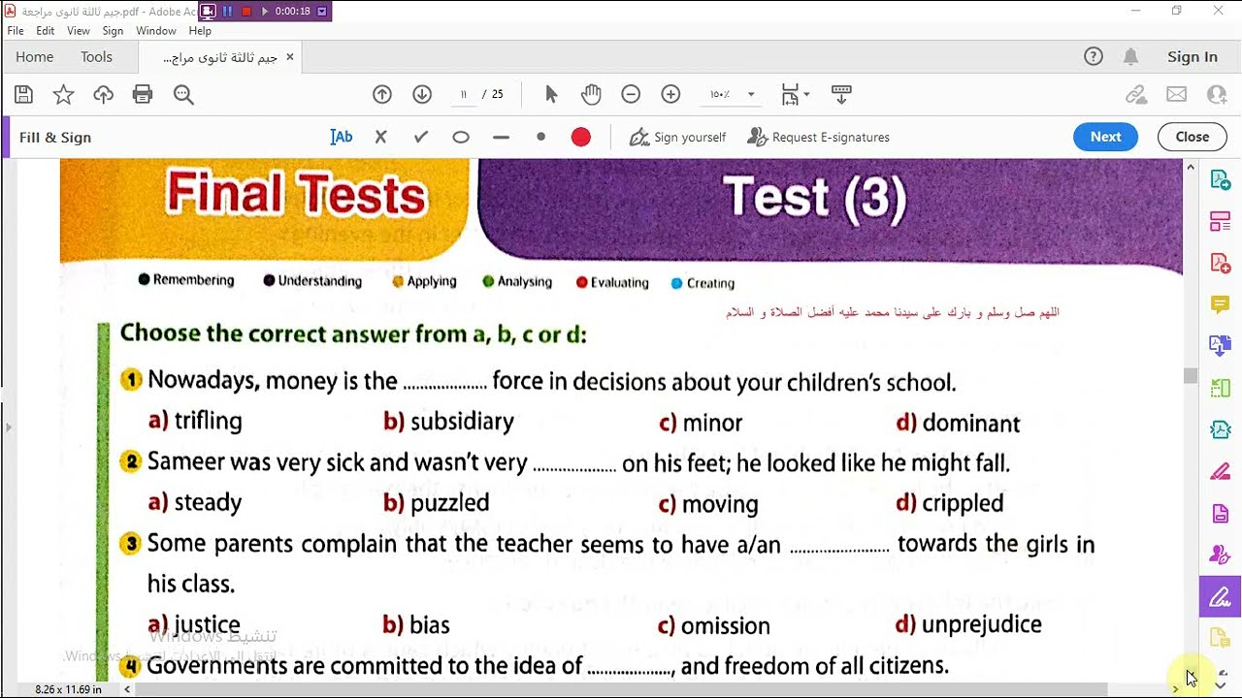Click answer option d) dominant
This screenshot has height=698, width=1242.
[958, 423]
